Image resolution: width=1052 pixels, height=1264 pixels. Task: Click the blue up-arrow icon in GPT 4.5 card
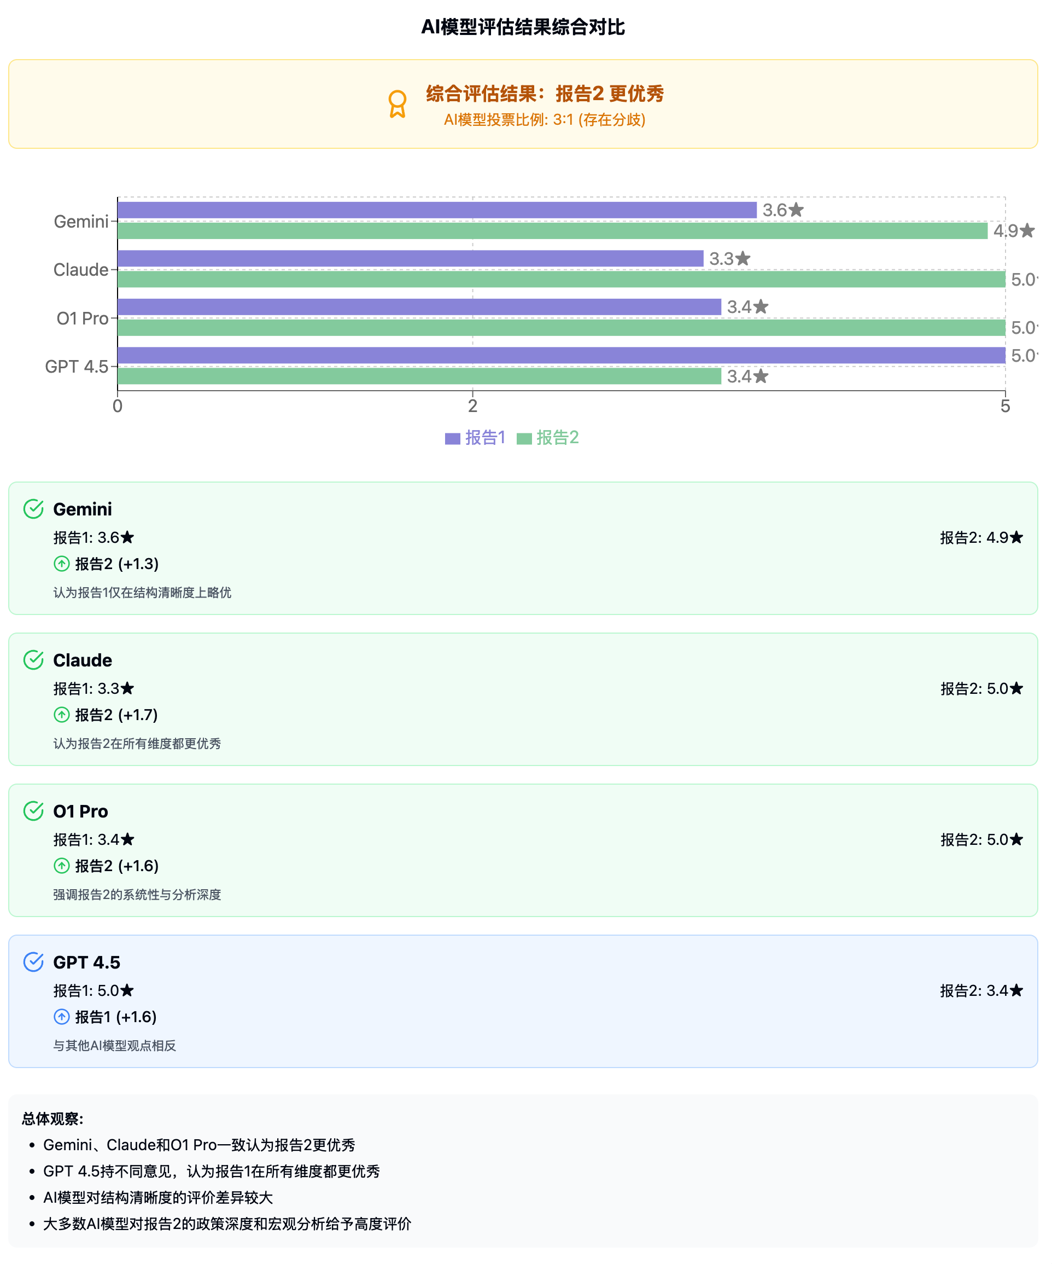62,1017
